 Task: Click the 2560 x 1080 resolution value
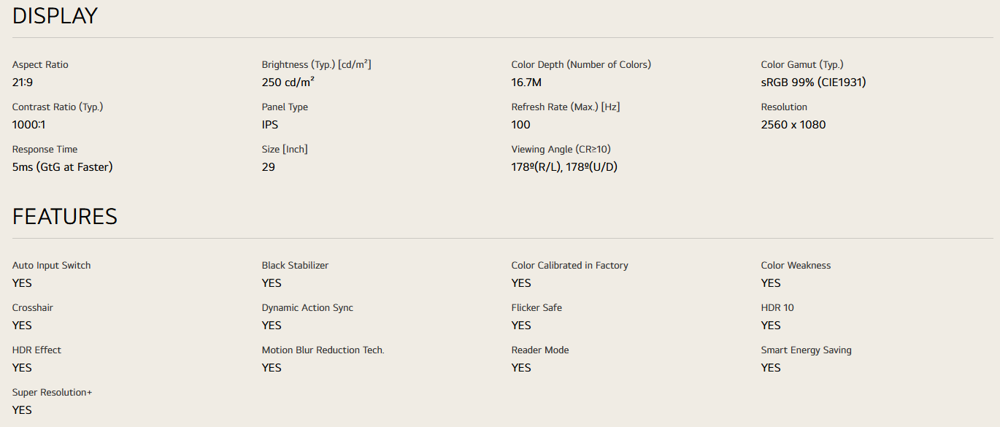[793, 125]
